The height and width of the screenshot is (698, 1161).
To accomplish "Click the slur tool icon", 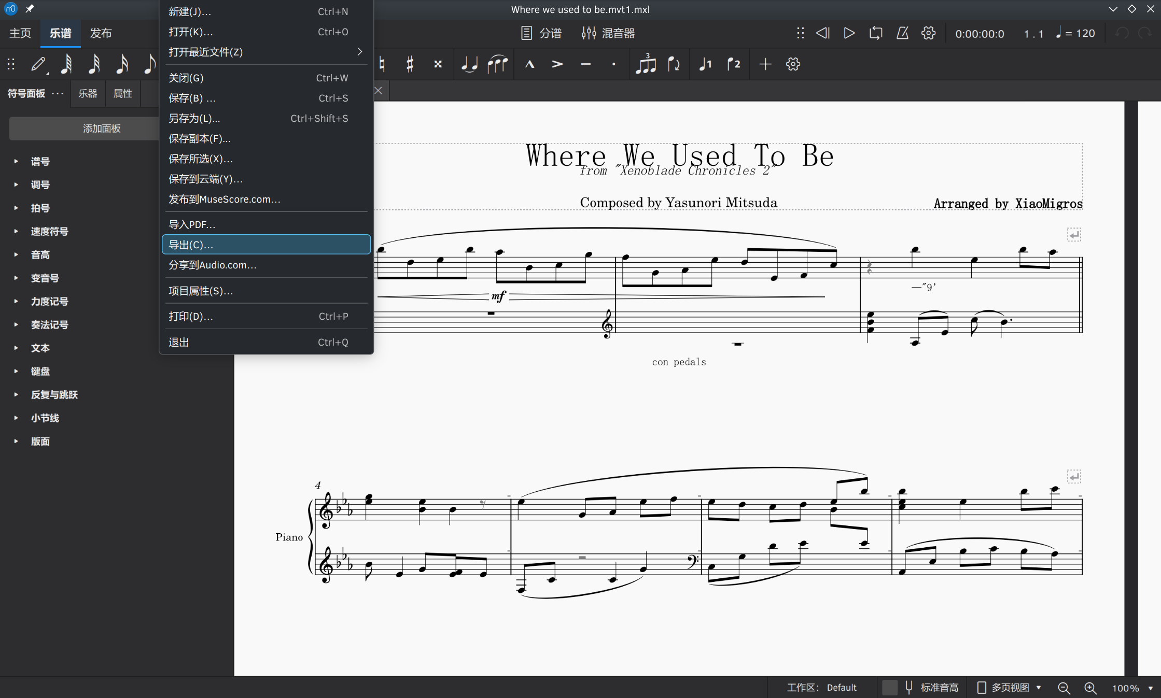I will point(497,64).
